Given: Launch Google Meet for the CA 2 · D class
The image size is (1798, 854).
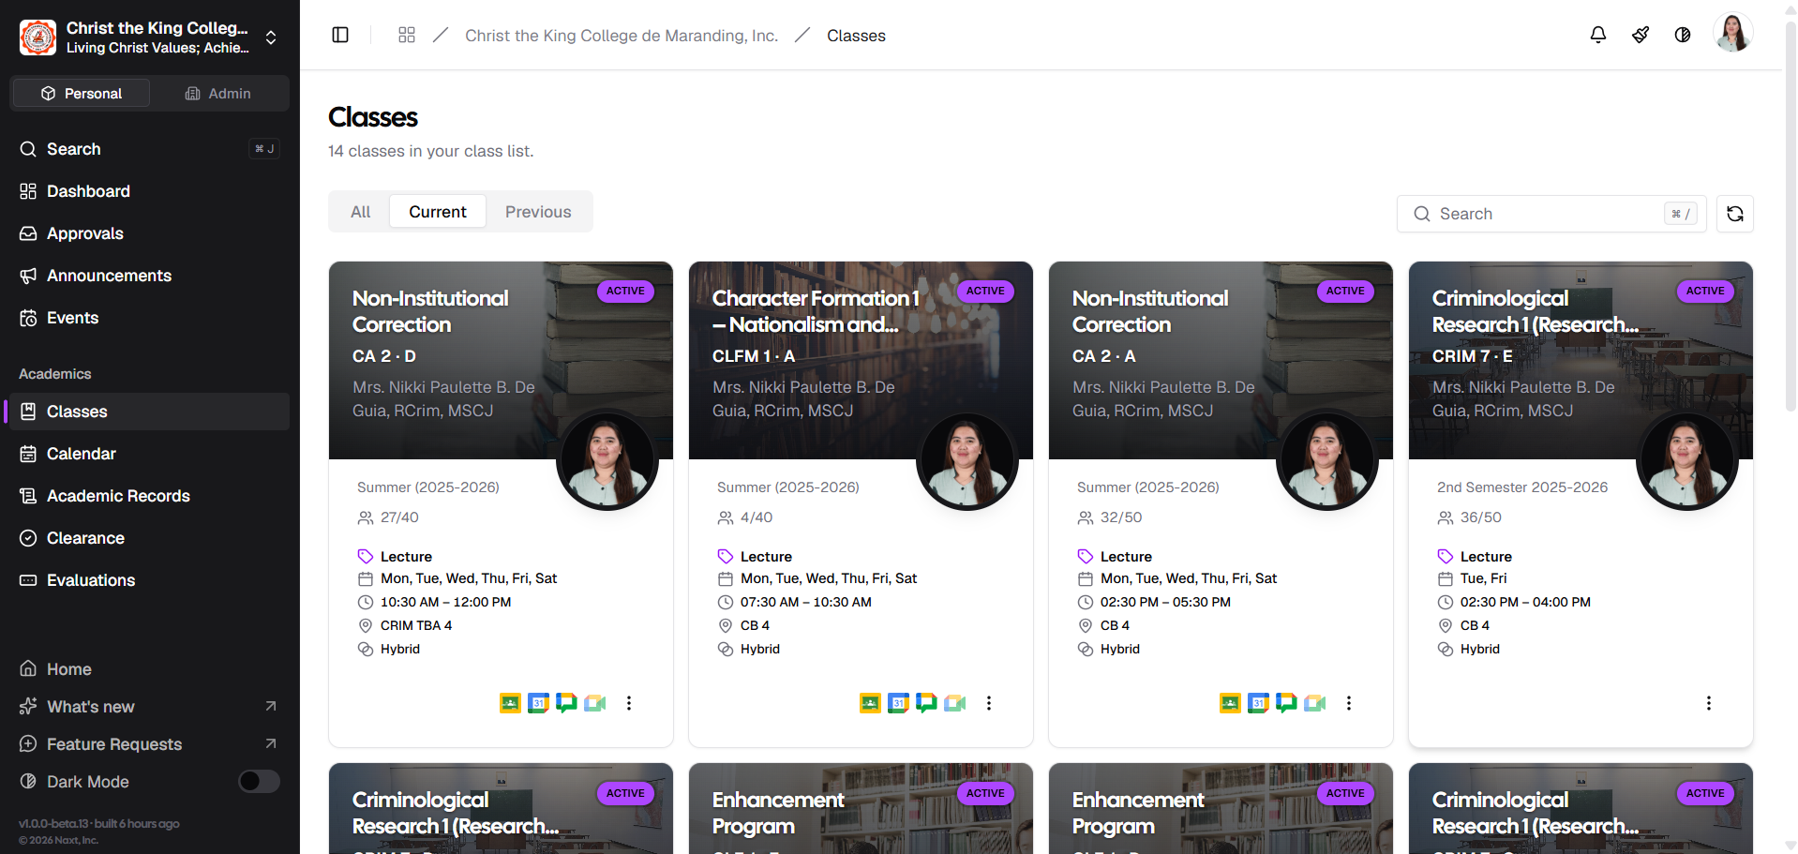Looking at the screenshot, I should [x=594, y=703].
